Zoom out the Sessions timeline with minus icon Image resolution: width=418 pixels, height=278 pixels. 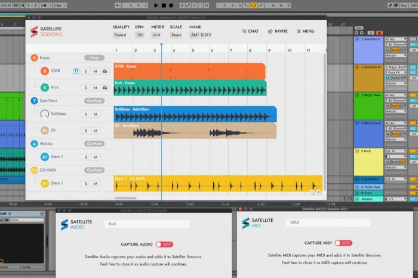(312, 192)
